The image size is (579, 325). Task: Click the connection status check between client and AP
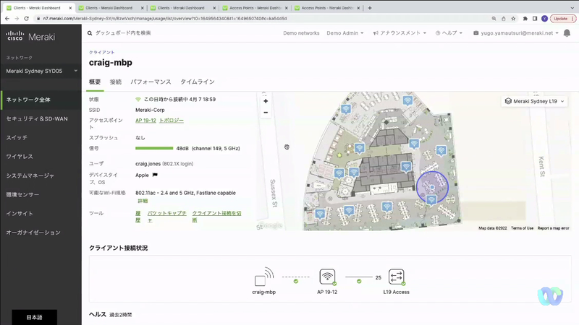coord(296,281)
